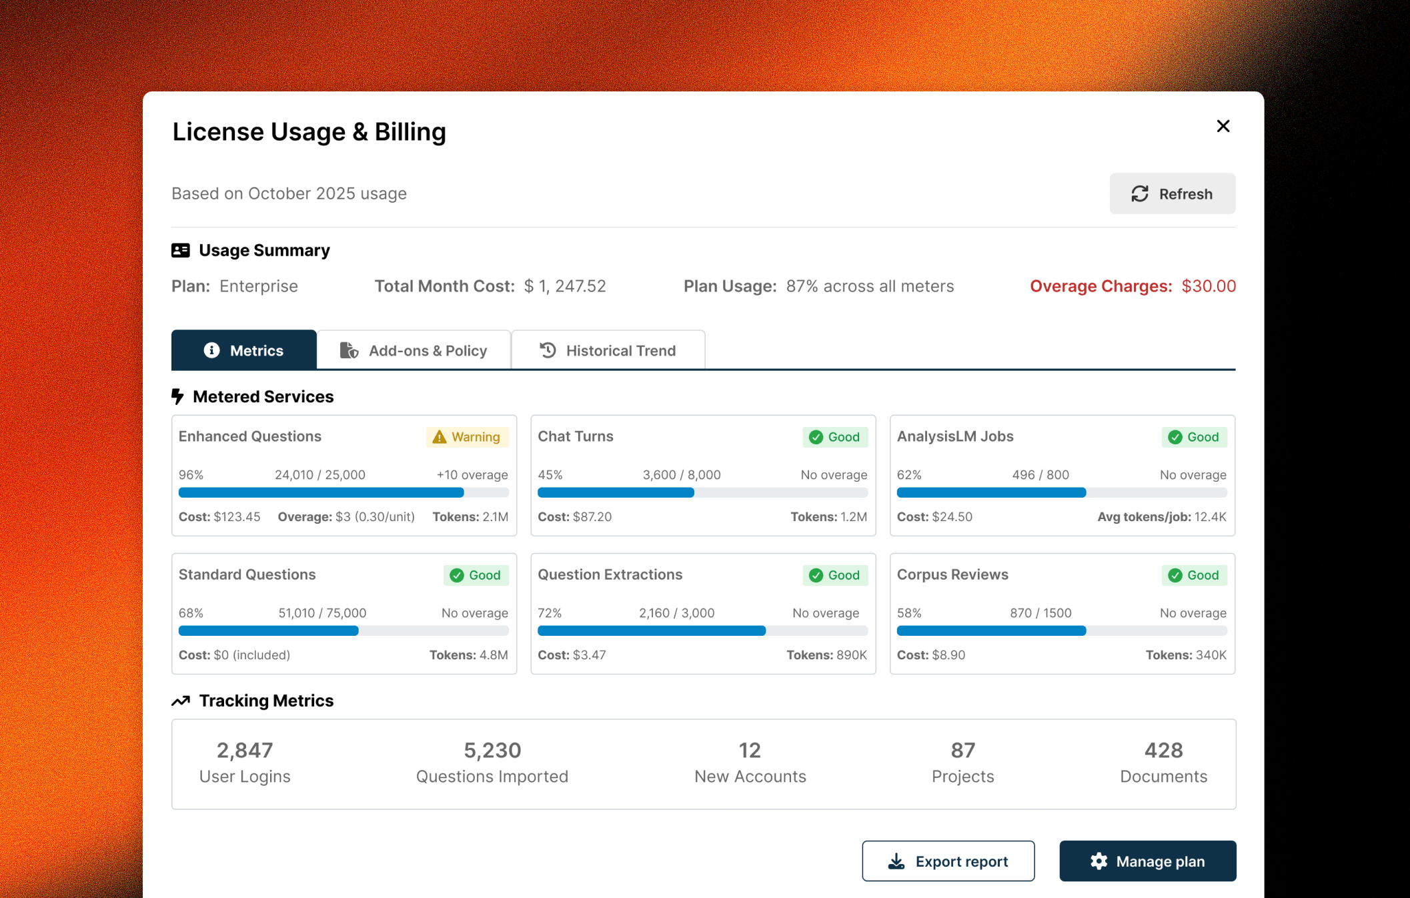This screenshot has width=1410, height=898.
Task: Click the history clock icon on Historical Trend
Action: click(548, 350)
